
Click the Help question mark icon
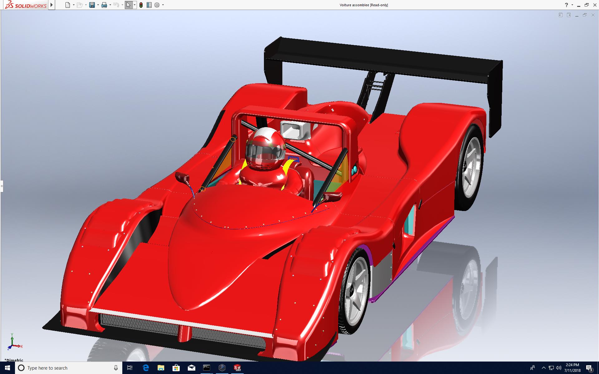(567, 5)
